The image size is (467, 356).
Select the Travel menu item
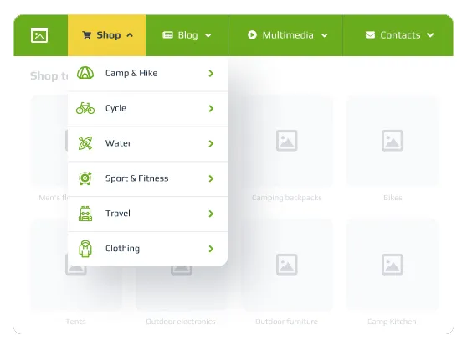coord(148,214)
